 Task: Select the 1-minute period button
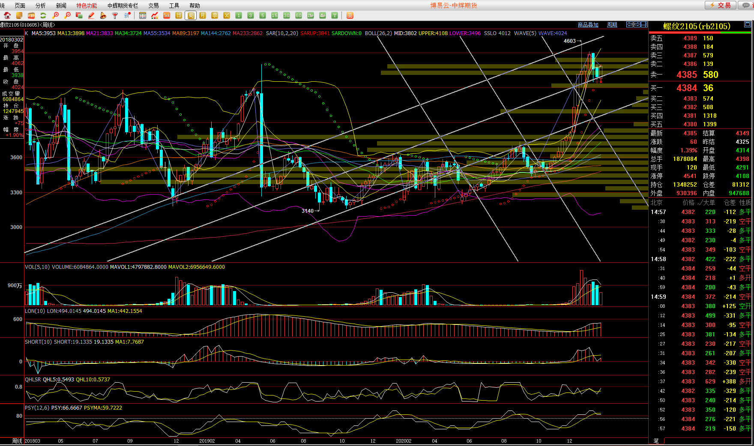pyautogui.click(x=239, y=15)
